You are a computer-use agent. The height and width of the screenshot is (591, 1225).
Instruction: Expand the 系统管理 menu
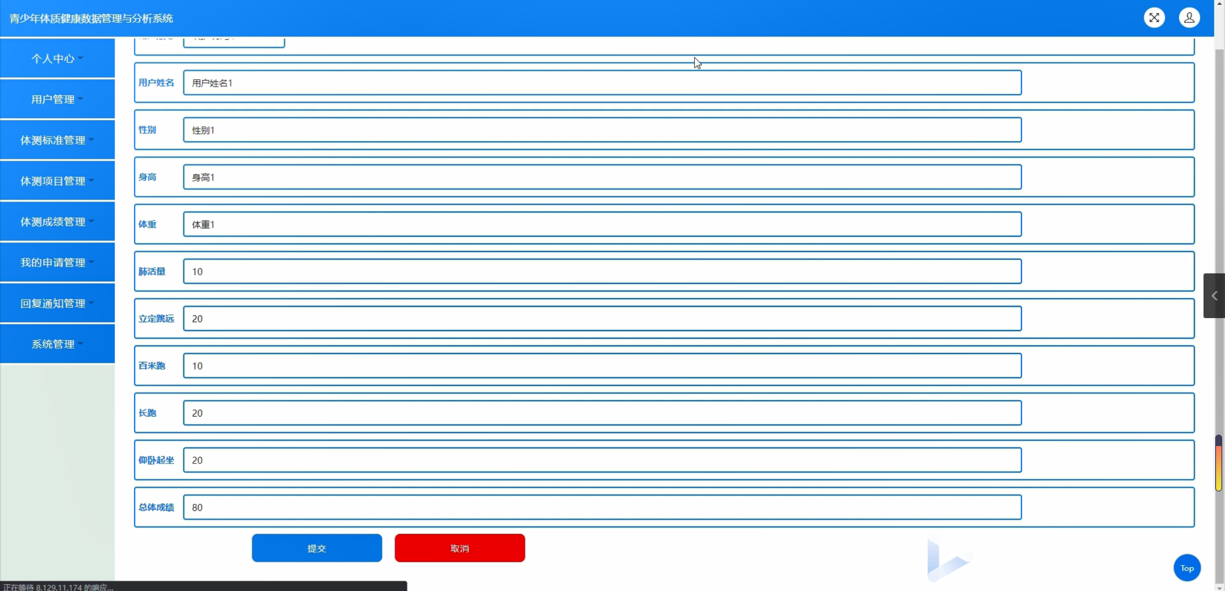pyautogui.click(x=57, y=344)
